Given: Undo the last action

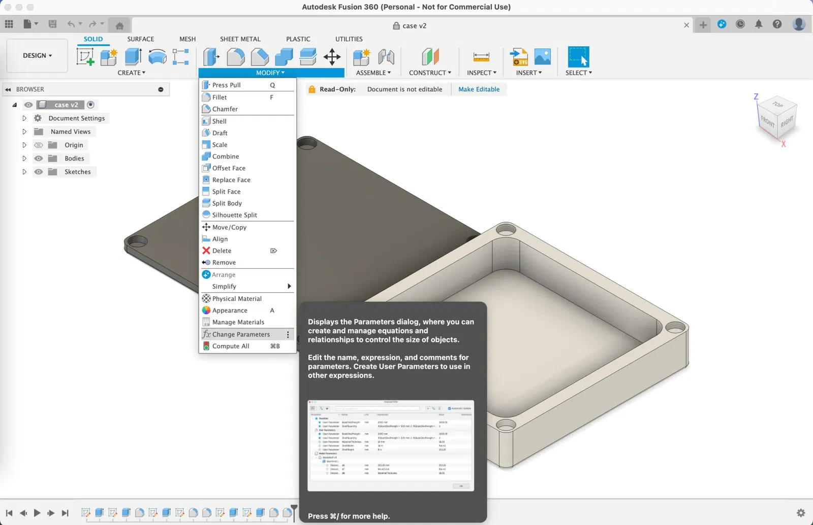Looking at the screenshot, I should point(71,24).
